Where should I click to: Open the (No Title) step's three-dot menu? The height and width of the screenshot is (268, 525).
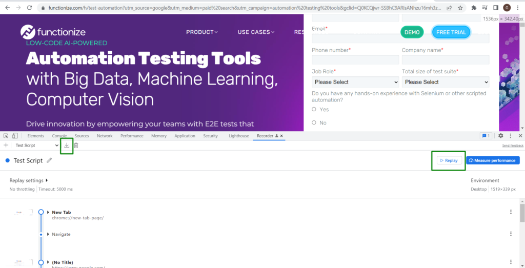pos(511,262)
